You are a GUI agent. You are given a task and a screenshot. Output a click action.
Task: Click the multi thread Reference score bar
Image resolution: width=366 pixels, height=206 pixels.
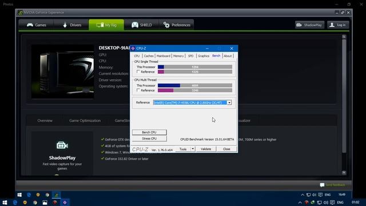point(195,90)
